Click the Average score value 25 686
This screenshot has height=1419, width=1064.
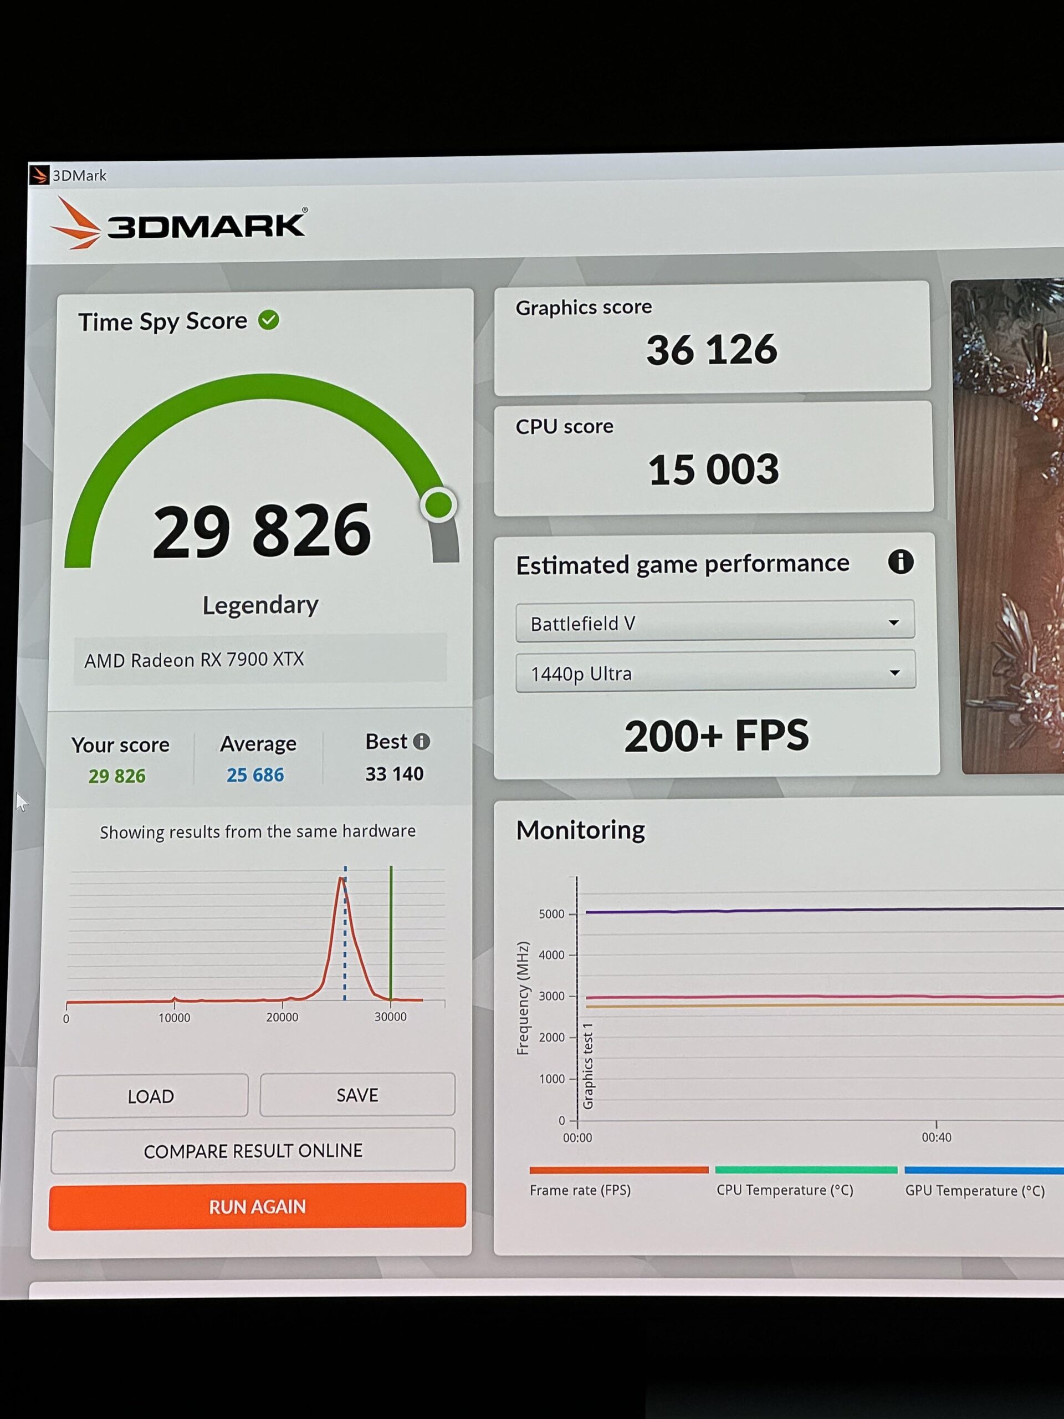(x=254, y=775)
